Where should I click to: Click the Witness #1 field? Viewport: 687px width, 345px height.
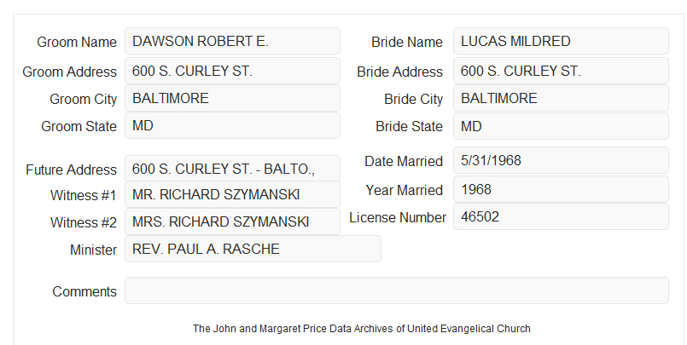point(232,194)
